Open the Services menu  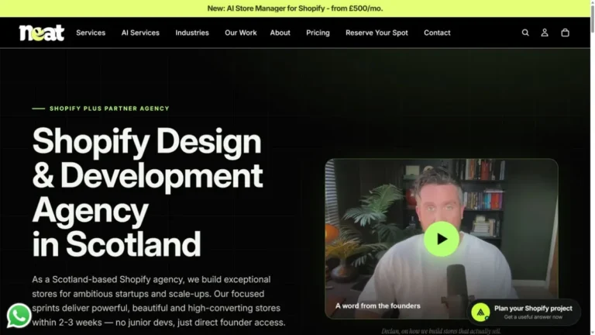91,33
